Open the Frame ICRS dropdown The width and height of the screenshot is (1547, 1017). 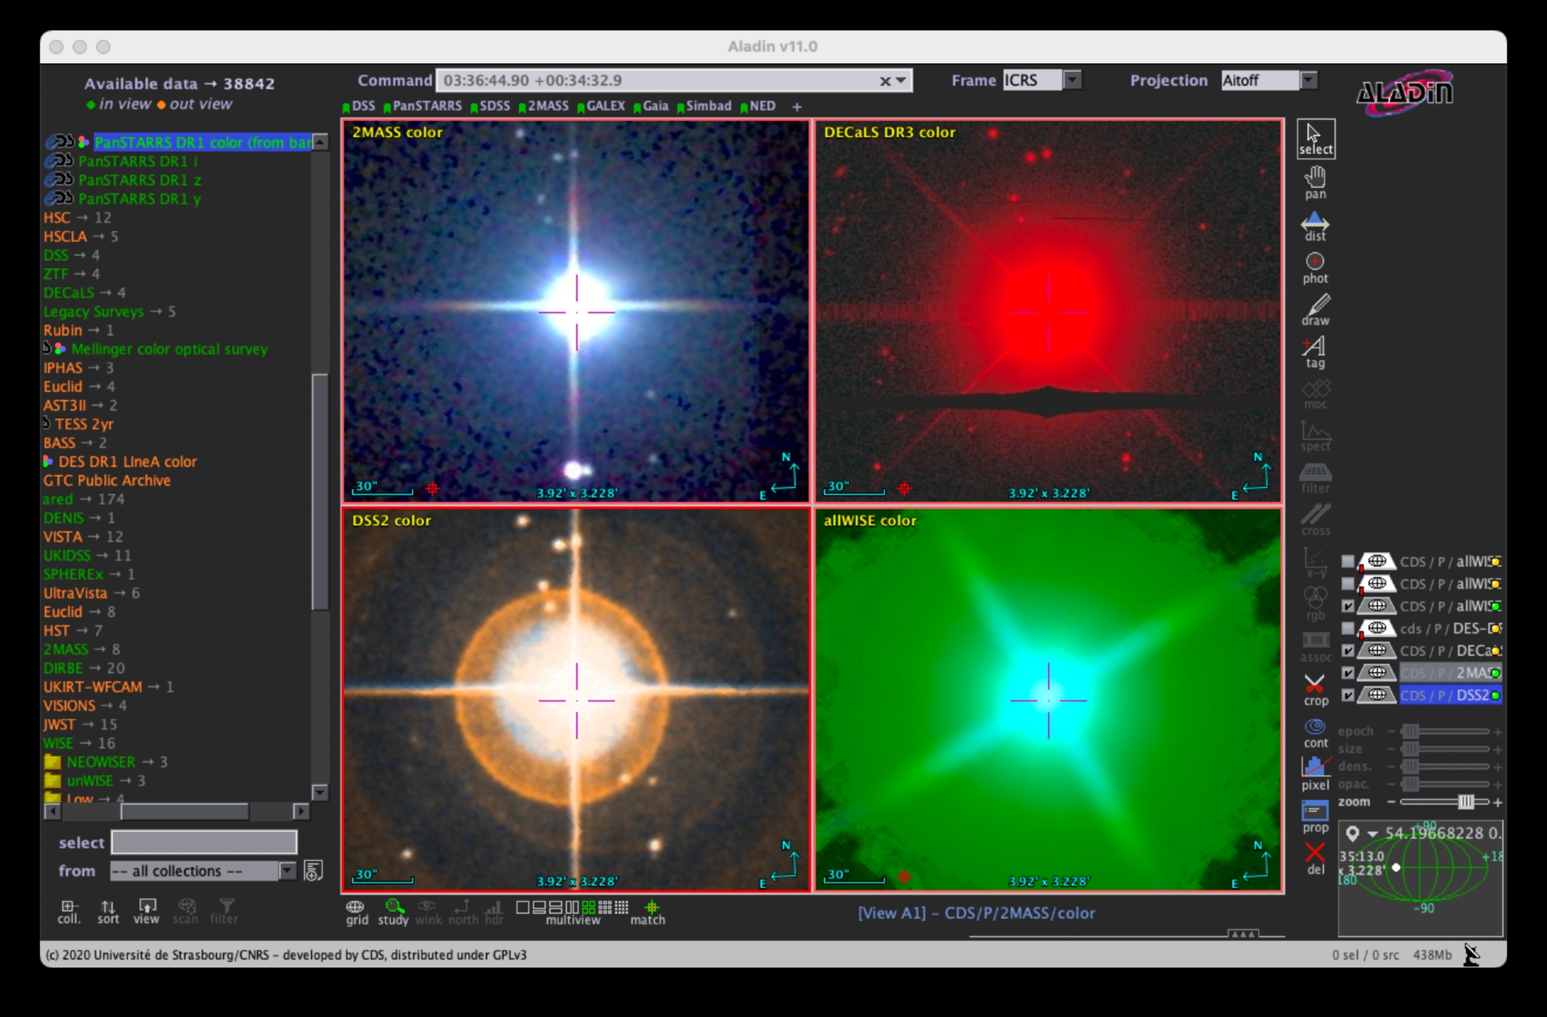pos(1072,80)
